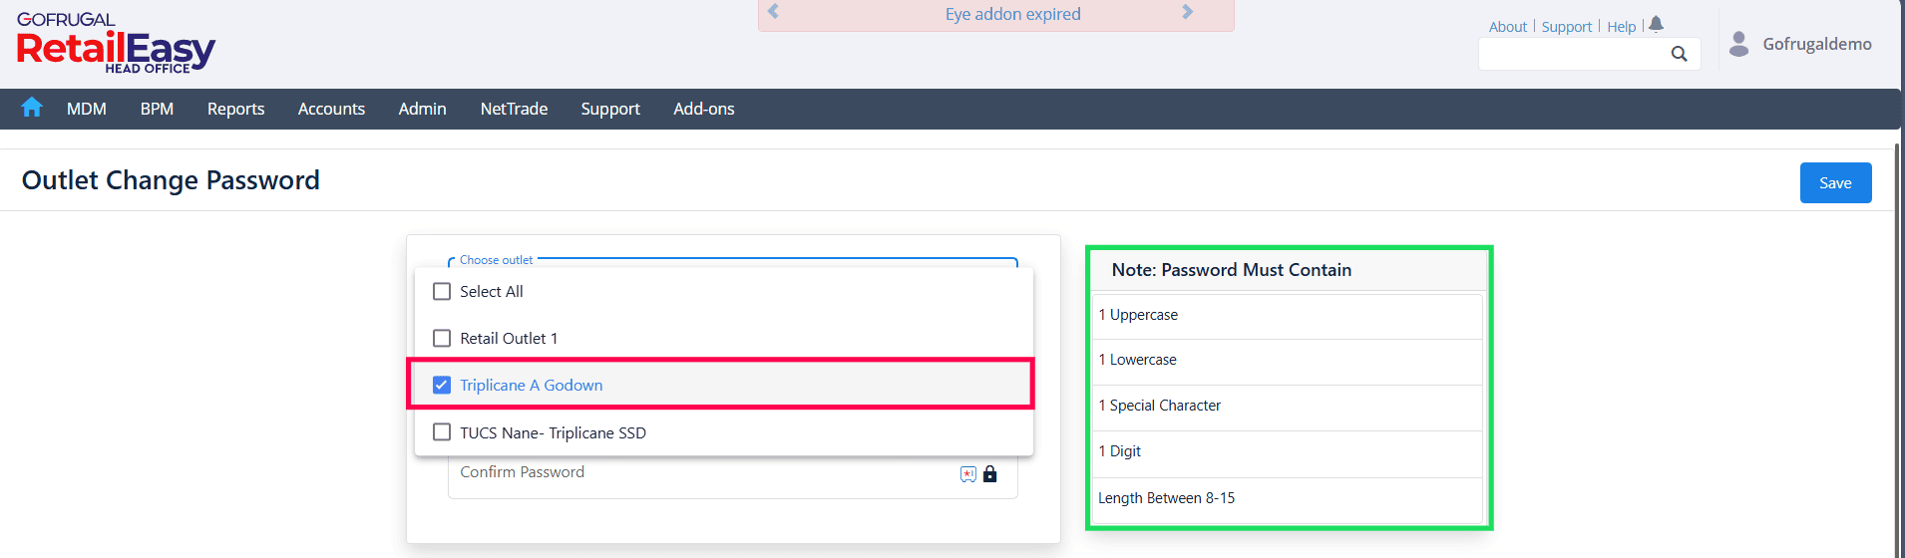Click the notification bell icon

click(x=1656, y=24)
